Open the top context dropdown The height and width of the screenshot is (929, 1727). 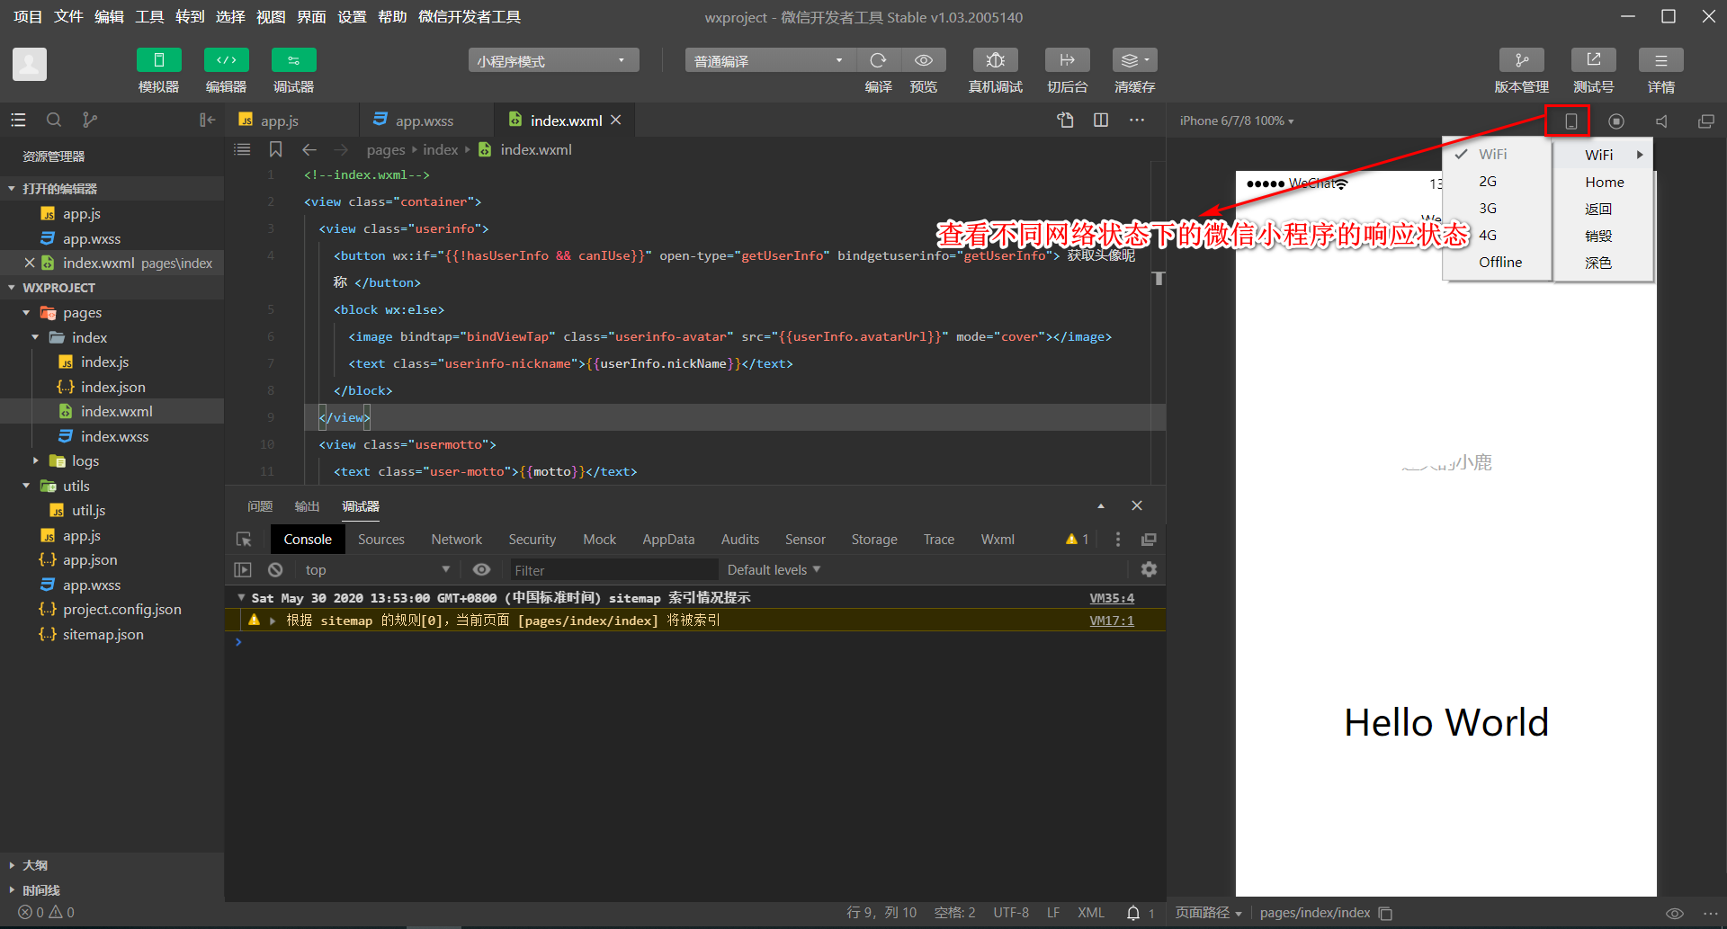(376, 569)
